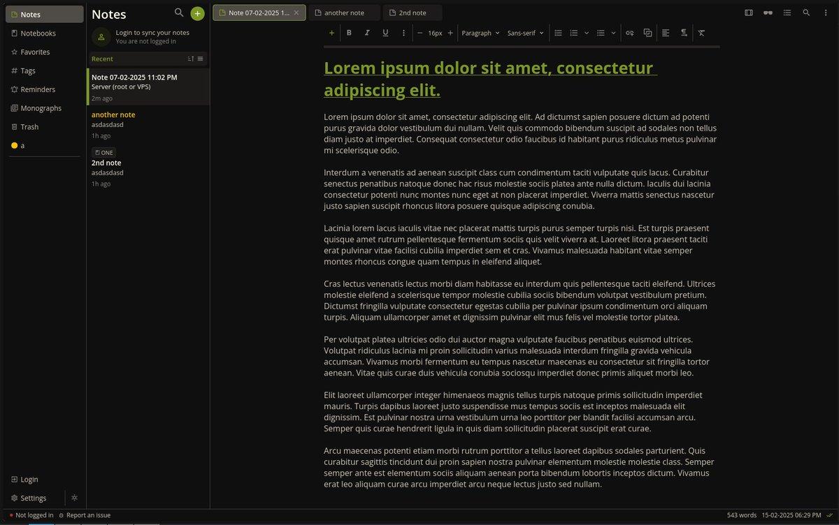Viewport: 839px width, 525px height.
Task: Open the Trash
Action: point(45,127)
